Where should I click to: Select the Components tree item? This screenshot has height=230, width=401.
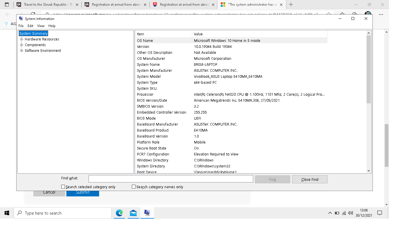[x=35, y=45]
